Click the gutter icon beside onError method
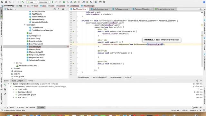 [73, 53]
